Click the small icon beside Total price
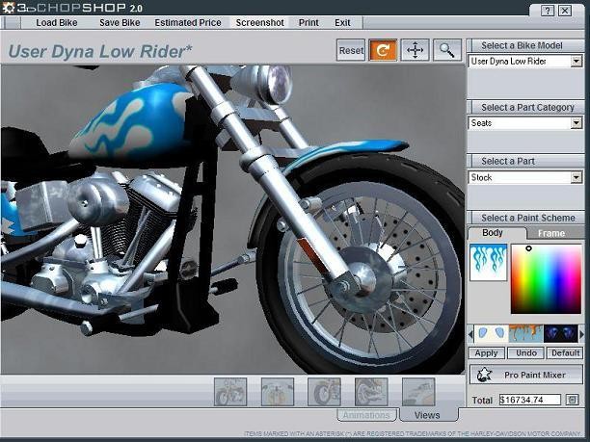Image resolution: width=590 pixels, height=442 pixels. click(572, 400)
